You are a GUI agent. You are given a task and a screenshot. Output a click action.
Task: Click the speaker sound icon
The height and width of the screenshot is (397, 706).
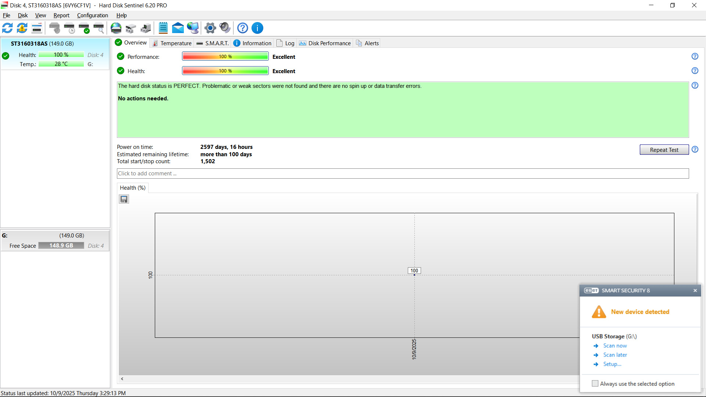[225, 28]
